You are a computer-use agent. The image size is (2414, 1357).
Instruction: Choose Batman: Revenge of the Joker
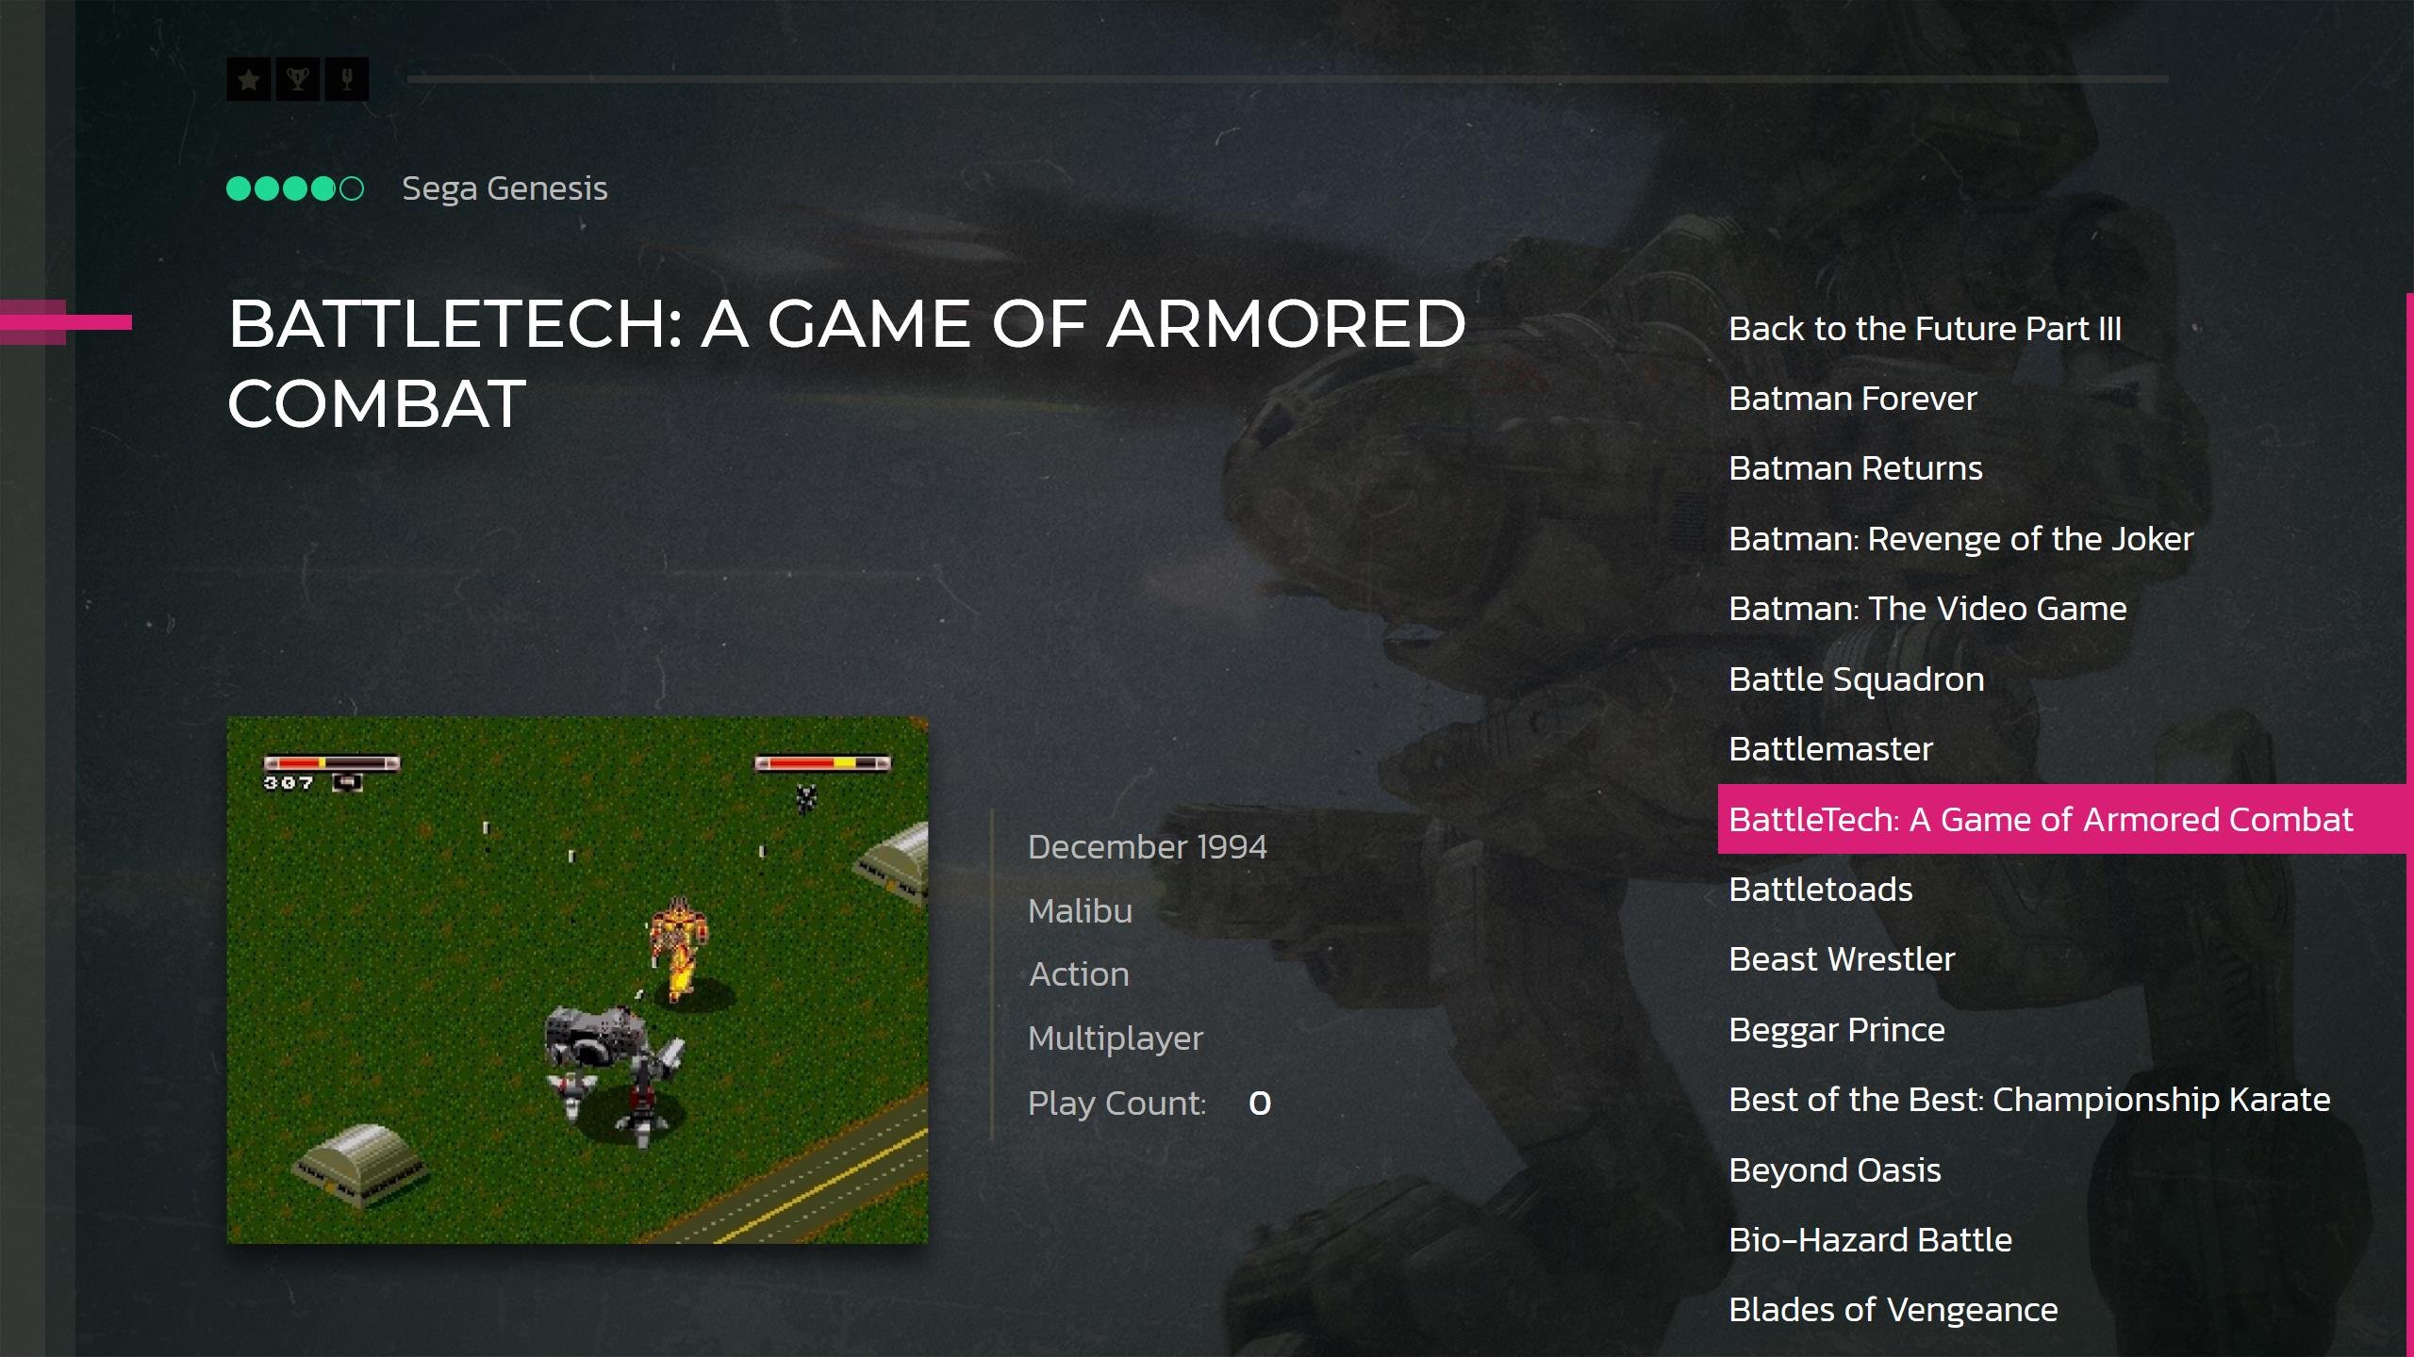click(1960, 539)
